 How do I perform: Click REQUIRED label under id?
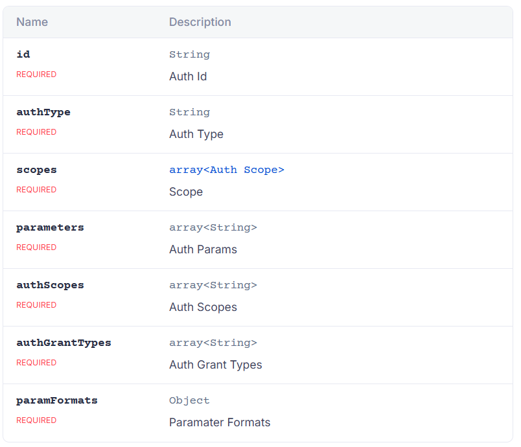[36, 74]
